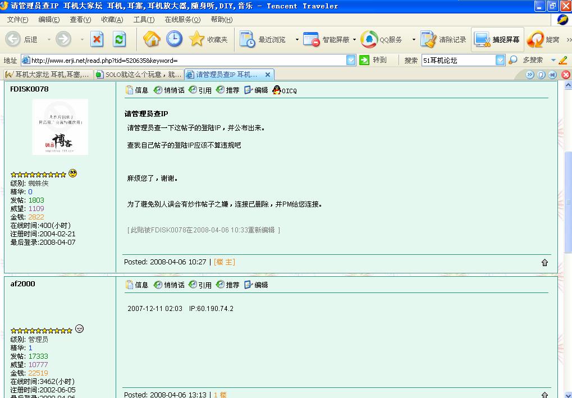
Task: Open the 查看(V) menu
Action: coord(80,20)
